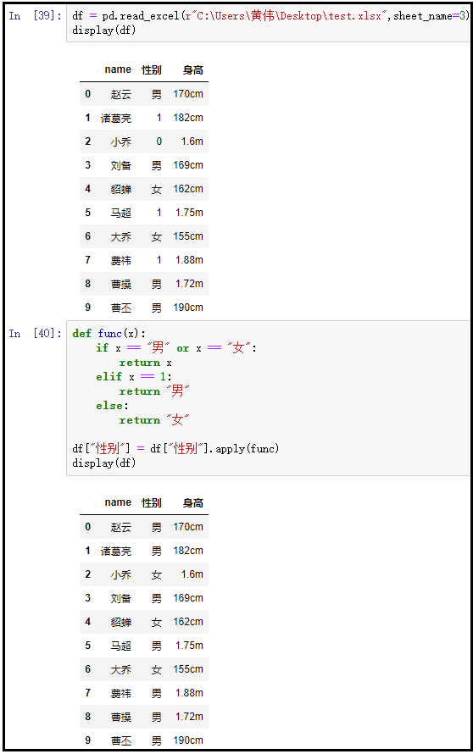Select 曹丕 in the In [40] output table
Screen dimensions: 473x754
pos(120,740)
